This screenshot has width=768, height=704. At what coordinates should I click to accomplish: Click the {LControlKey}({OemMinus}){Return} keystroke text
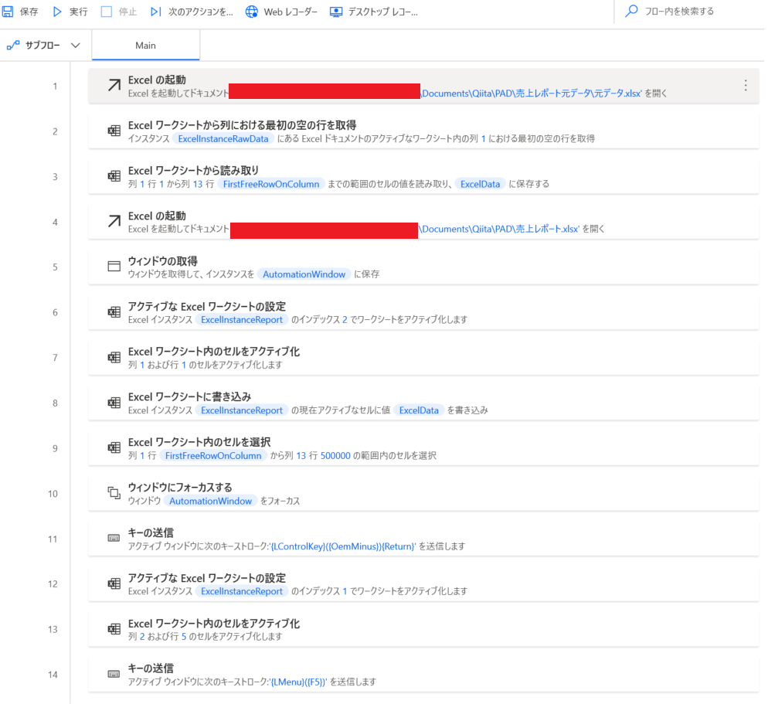pyautogui.click(x=343, y=546)
